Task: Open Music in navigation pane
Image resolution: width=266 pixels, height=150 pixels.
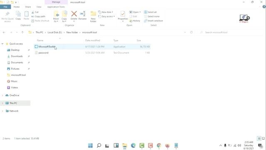Action: [x=14, y=81]
